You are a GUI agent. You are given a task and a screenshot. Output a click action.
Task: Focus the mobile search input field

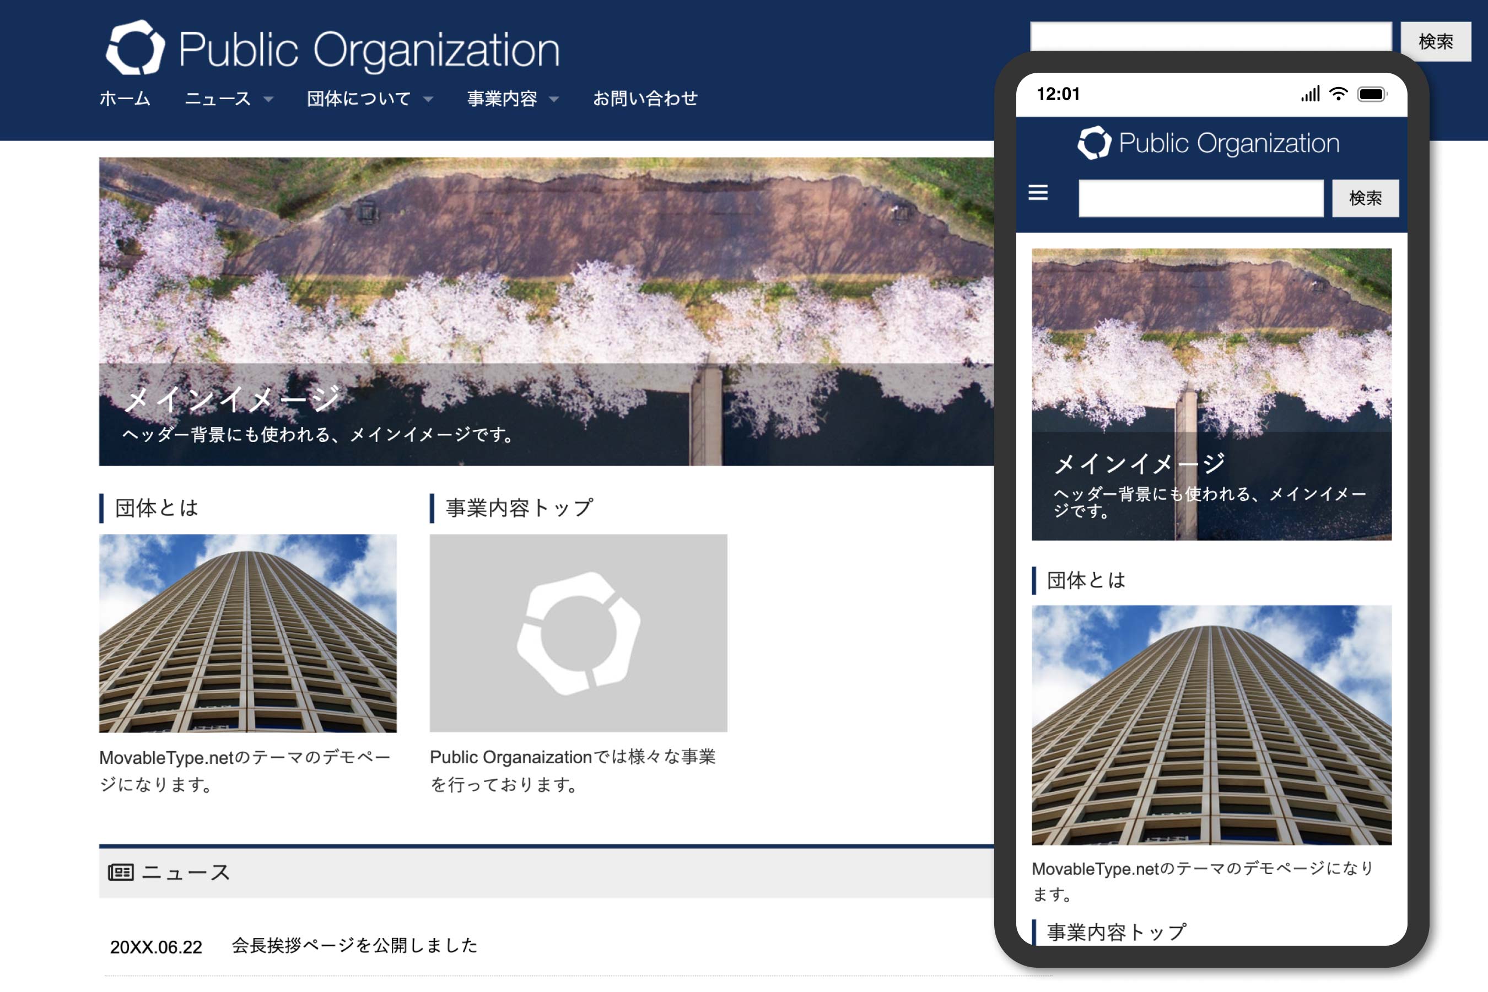pyautogui.click(x=1201, y=198)
